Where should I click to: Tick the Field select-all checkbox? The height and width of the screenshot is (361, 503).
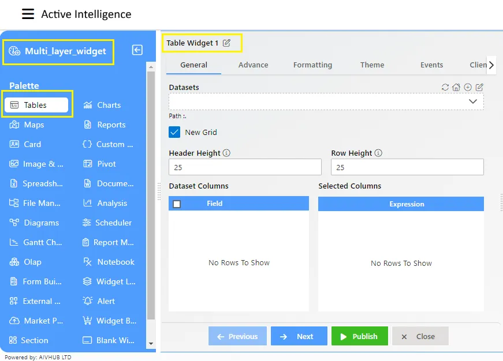(x=177, y=204)
